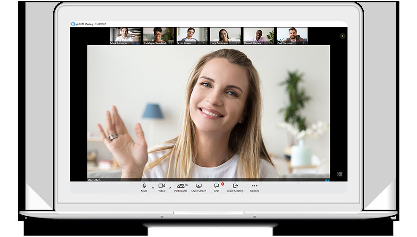The image size is (417, 237).
Task: Click the gloCOM logo in the title bar
Action: 73,24
